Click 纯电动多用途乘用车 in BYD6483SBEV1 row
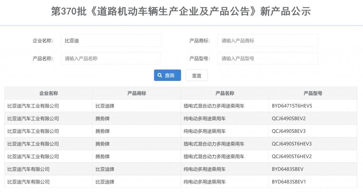 click(x=205, y=182)
